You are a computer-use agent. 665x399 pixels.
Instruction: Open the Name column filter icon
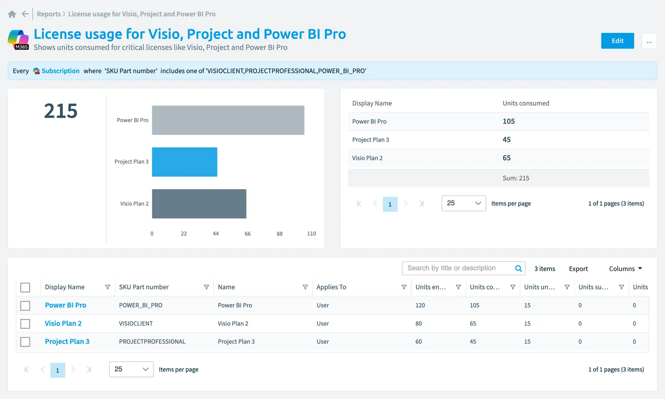tap(305, 287)
